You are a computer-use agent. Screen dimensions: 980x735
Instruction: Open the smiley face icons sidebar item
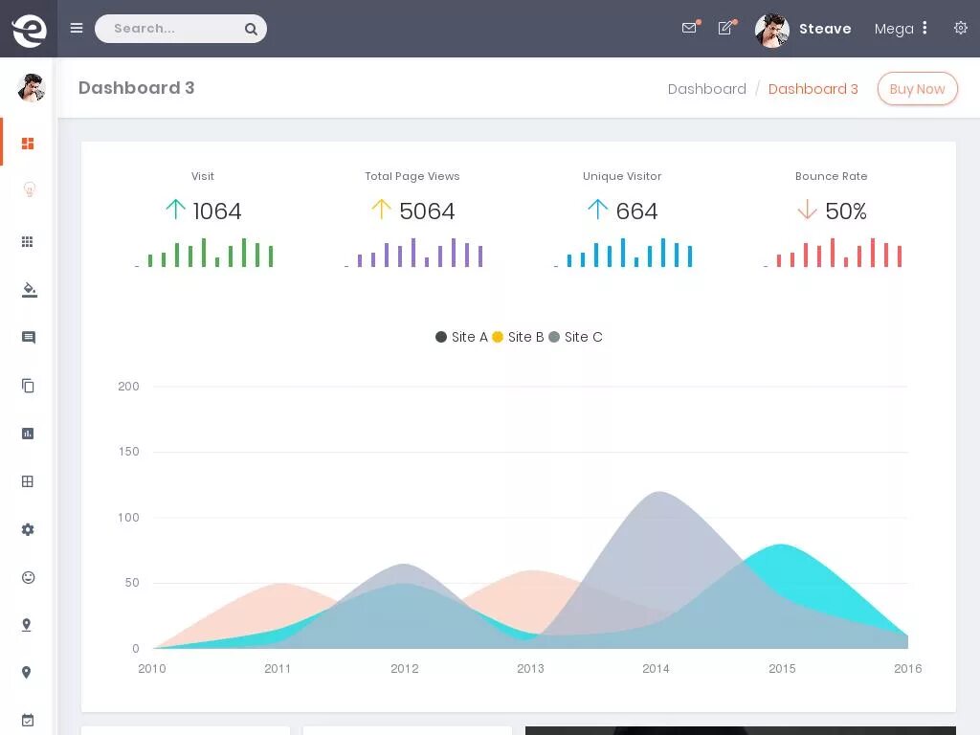tap(28, 577)
